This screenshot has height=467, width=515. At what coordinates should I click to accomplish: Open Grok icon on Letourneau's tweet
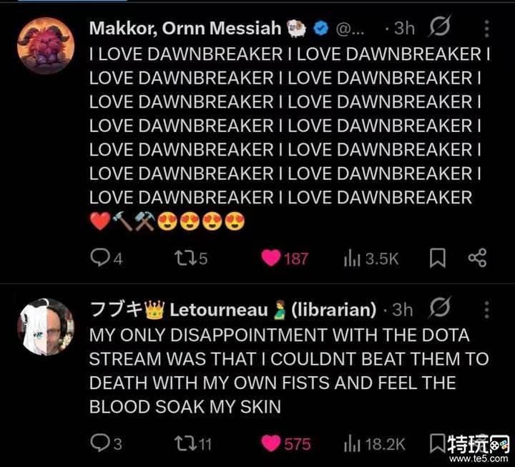point(440,307)
